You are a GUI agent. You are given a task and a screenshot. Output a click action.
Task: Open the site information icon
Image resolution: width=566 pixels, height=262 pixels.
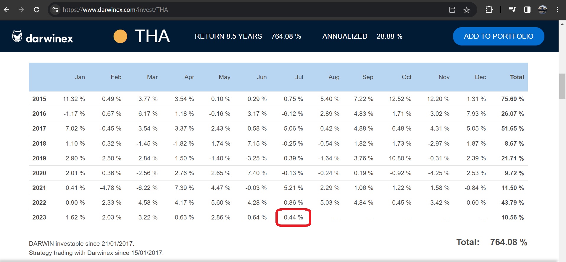55,10
